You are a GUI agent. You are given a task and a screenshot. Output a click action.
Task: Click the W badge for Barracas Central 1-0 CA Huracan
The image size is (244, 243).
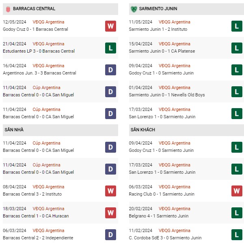coord(110,213)
